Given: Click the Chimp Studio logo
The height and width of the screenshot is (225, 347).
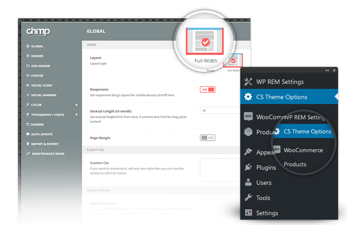Looking at the screenshot, I should [x=38, y=31].
